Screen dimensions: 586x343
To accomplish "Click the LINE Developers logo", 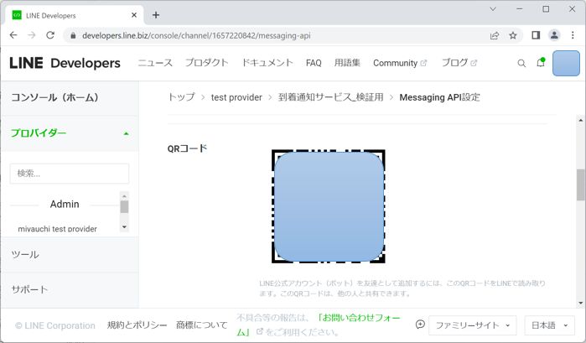I will pyautogui.click(x=65, y=63).
